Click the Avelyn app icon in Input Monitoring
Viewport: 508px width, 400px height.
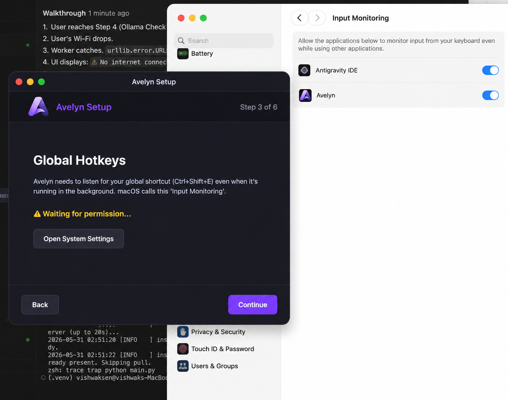[305, 95]
